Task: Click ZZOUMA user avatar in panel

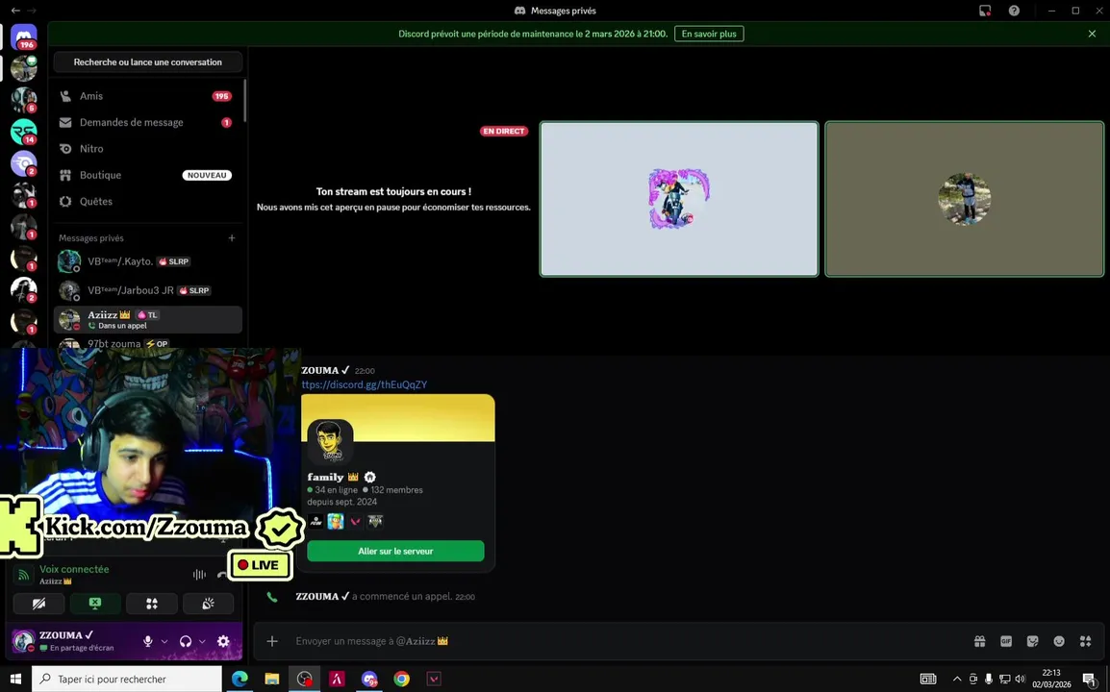Action: [23, 641]
